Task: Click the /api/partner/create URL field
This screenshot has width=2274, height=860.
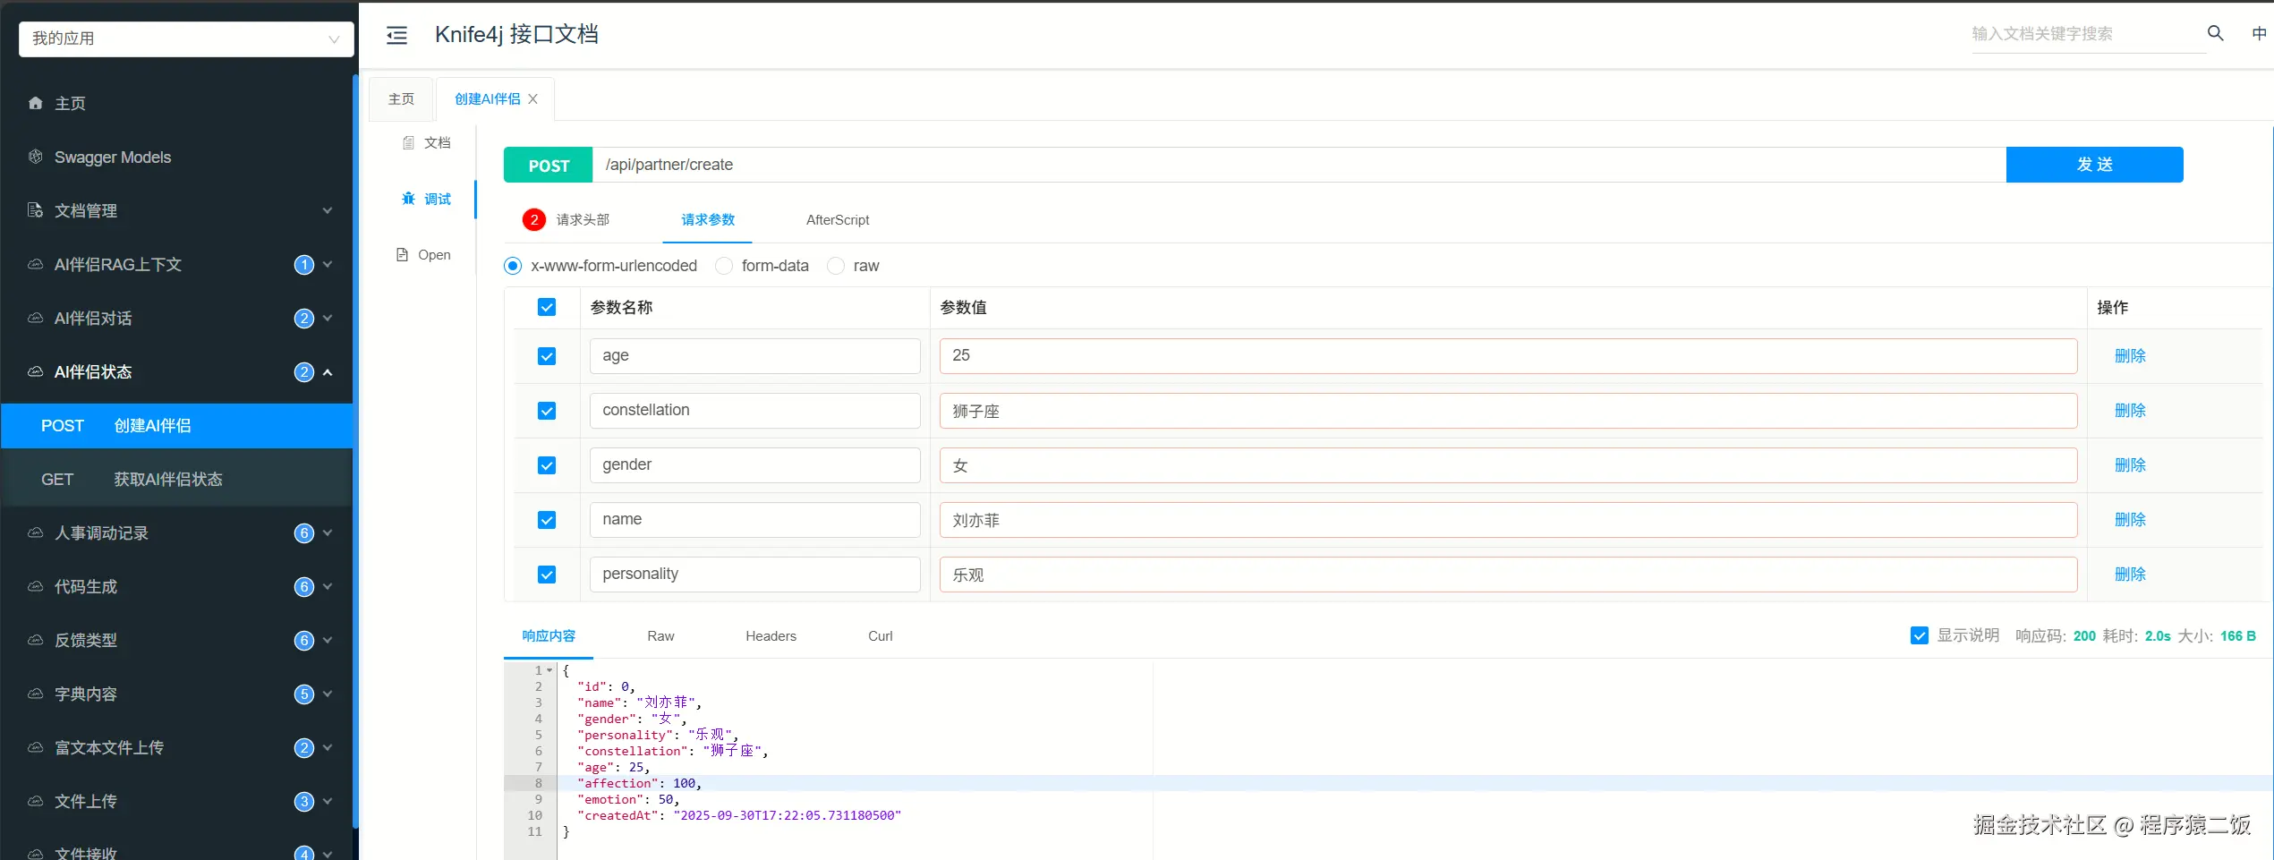Action: click(1299, 165)
